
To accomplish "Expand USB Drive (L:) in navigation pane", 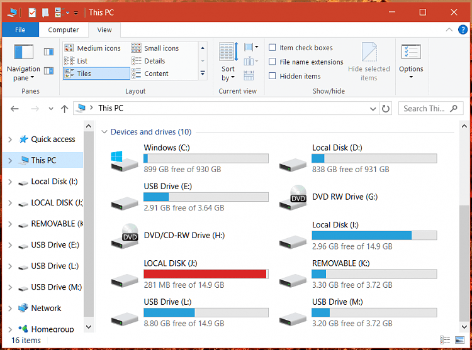I will [10, 266].
